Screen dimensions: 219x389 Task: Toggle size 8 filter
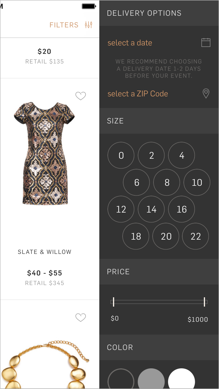tap(167, 182)
